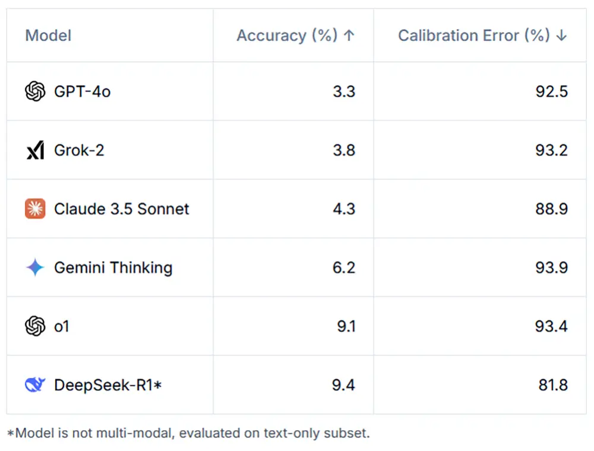
Task: Select the Grok-2 model name
Action: click(x=79, y=150)
